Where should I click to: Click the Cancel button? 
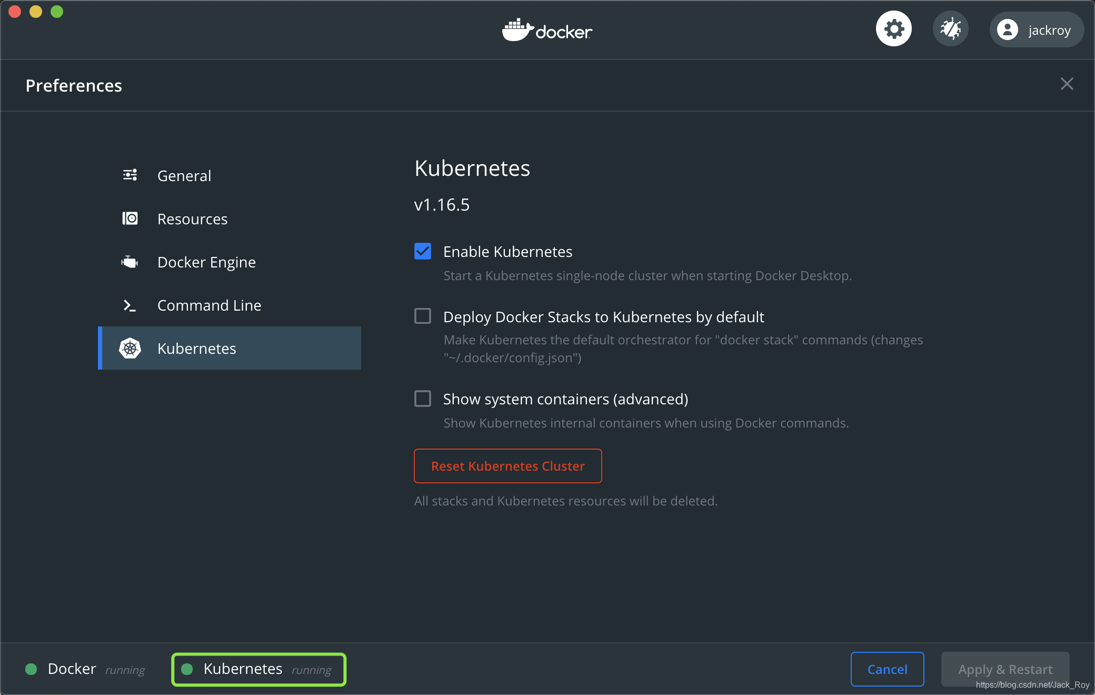pos(888,669)
